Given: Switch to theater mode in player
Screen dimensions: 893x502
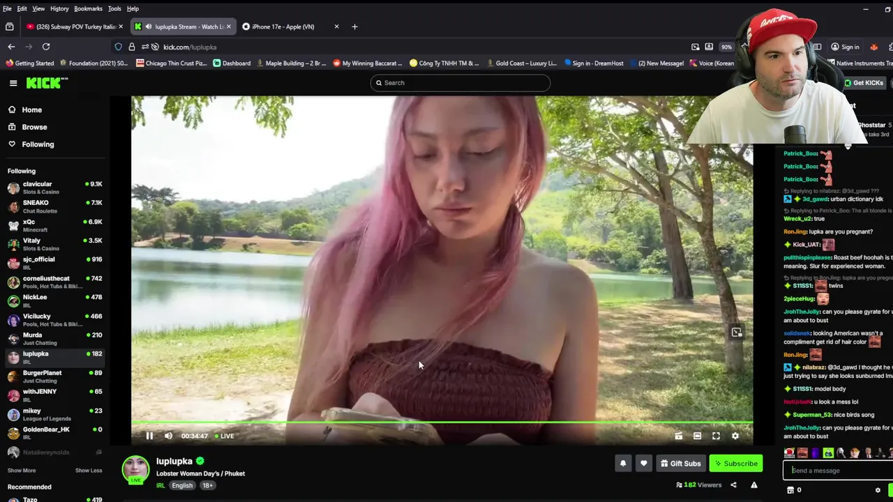Looking at the screenshot, I should pos(697,436).
